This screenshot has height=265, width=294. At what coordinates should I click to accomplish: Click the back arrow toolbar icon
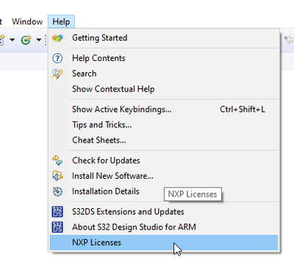tap(289, 39)
